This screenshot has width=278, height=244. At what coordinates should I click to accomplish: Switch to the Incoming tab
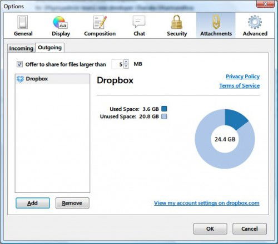pyautogui.click(x=21, y=48)
